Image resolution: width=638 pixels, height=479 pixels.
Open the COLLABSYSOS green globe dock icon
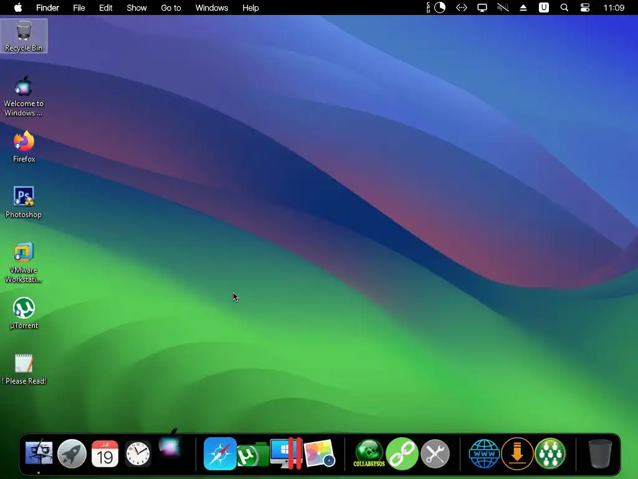369,453
